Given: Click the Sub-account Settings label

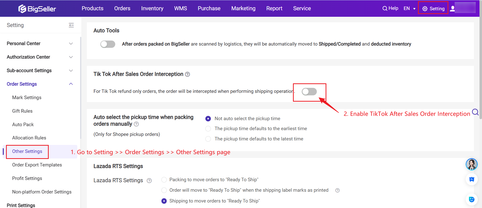Looking at the screenshot, I should click(x=29, y=71).
